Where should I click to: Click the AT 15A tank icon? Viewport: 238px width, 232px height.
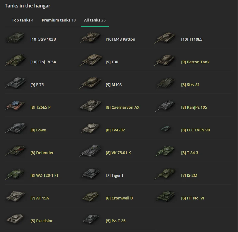(15, 196)
